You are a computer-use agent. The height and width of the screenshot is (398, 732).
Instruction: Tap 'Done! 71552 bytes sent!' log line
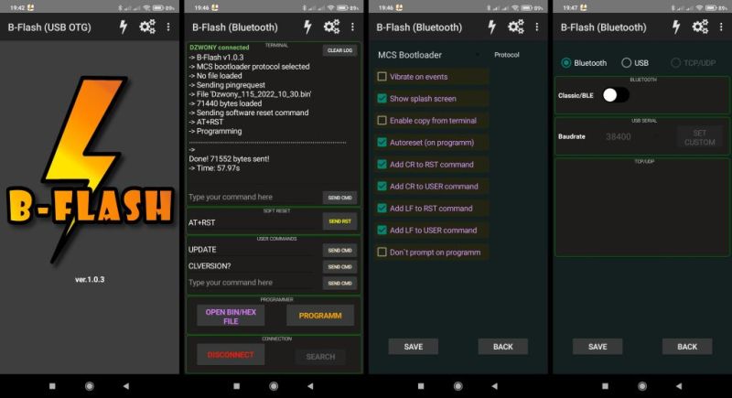229,159
